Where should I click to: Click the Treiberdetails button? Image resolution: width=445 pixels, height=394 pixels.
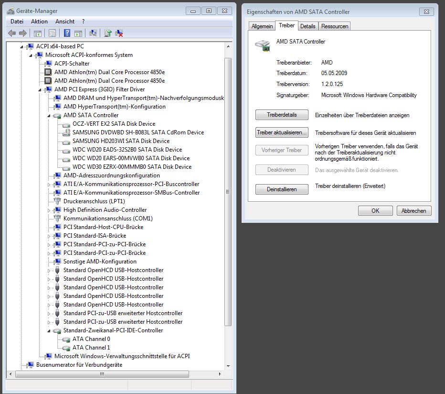tap(282, 115)
